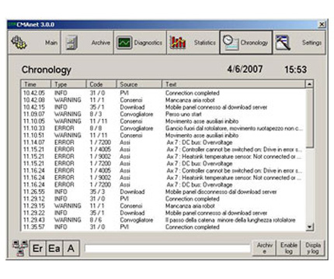Viewport: 334px width, 279px height.
Task: Click the green oscilloscope Diagnostics icon
Action: point(124,43)
